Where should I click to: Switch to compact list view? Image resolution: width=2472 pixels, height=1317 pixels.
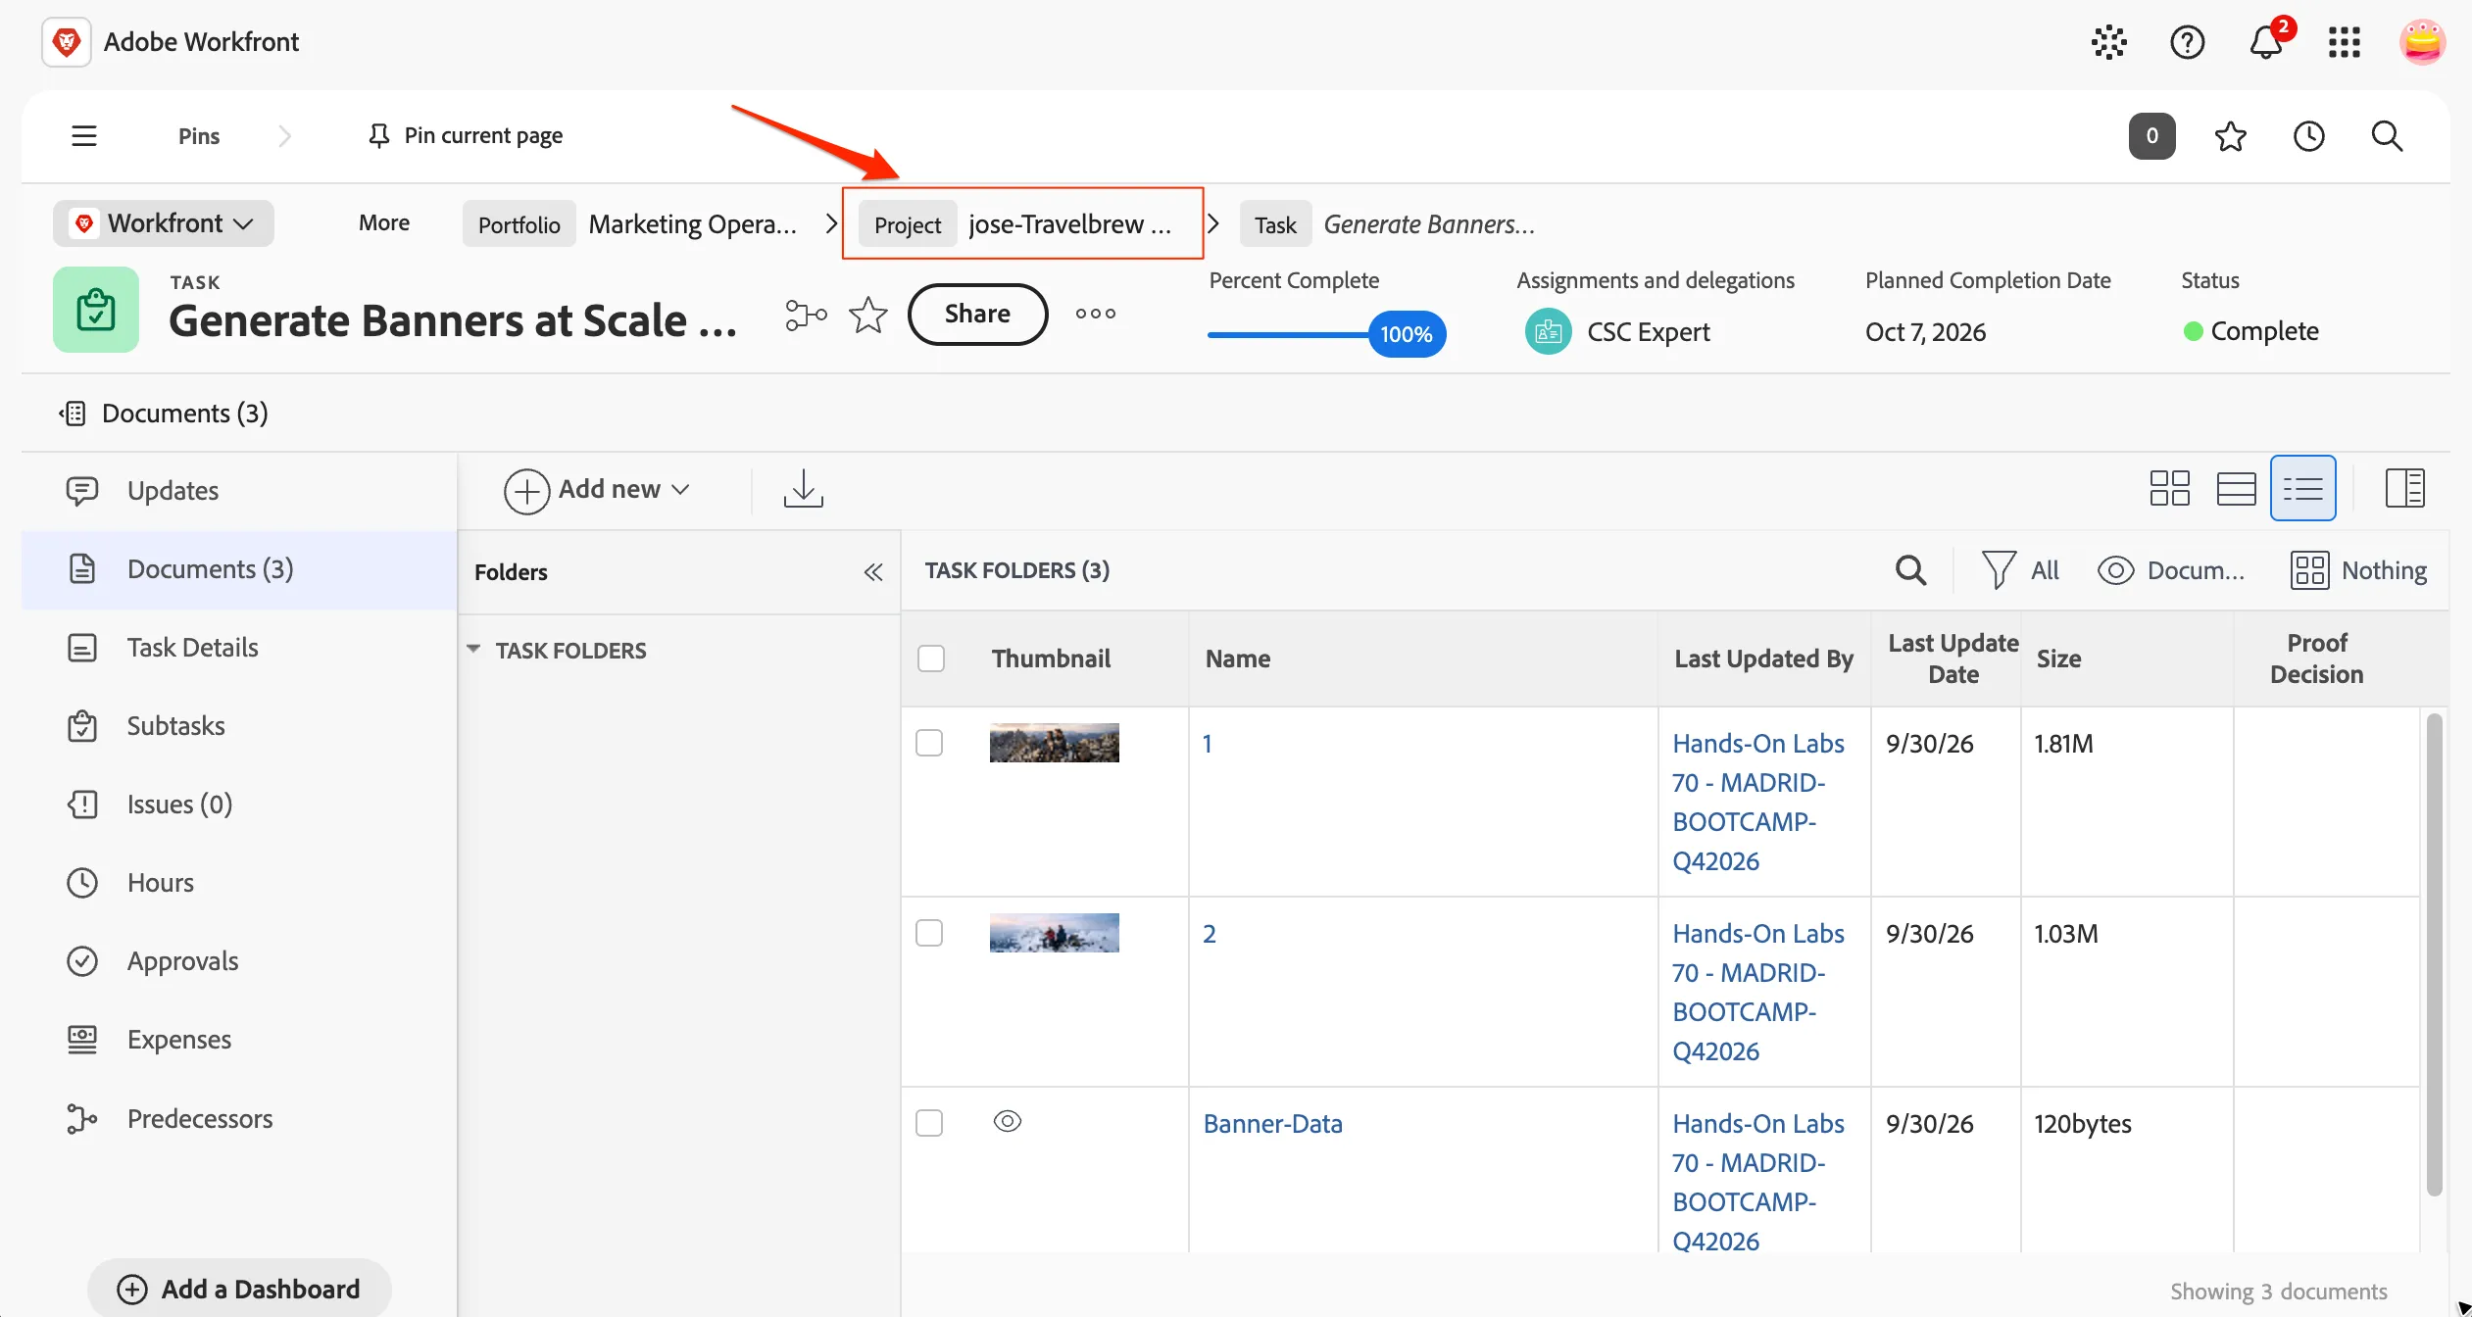pos(2303,488)
